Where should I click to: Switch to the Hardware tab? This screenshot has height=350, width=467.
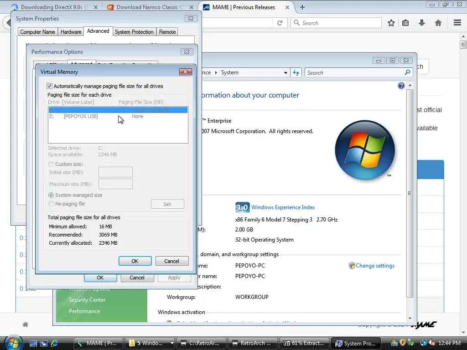pos(71,32)
